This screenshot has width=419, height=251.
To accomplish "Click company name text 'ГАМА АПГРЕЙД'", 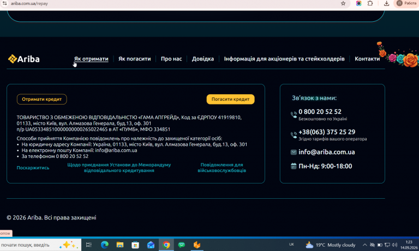I will point(159,118).
